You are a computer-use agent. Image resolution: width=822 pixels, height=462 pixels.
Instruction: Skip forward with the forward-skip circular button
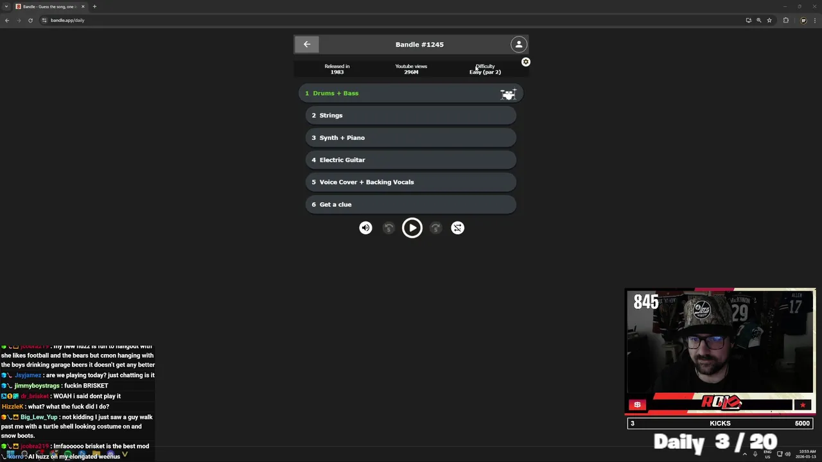[x=435, y=228]
